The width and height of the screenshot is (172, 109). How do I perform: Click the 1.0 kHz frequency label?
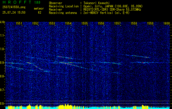[2, 49]
